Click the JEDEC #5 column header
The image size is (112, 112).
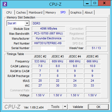tap(92, 56)
